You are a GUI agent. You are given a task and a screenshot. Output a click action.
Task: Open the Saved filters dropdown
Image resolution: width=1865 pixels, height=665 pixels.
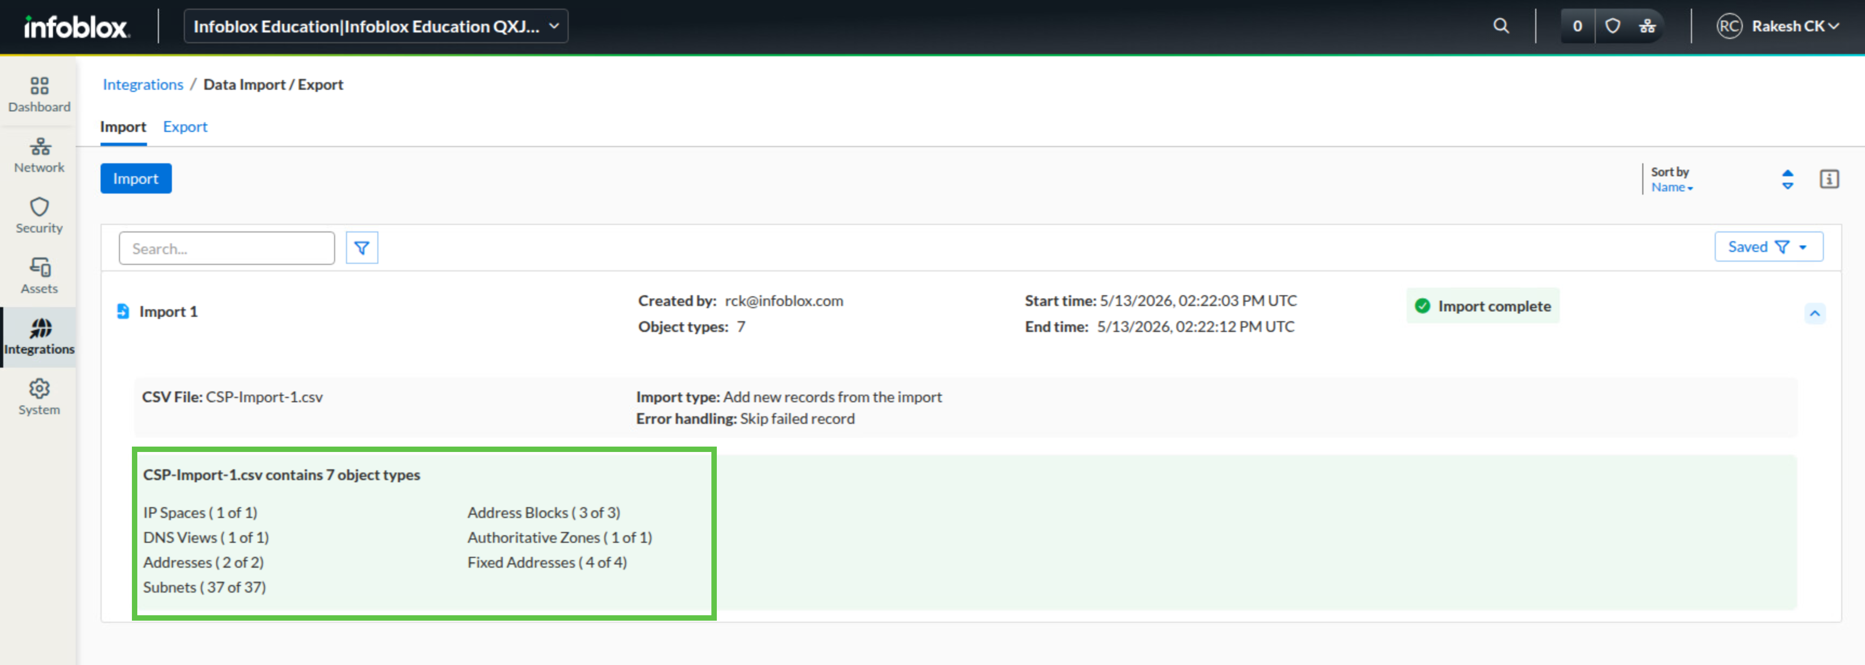click(x=1768, y=247)
